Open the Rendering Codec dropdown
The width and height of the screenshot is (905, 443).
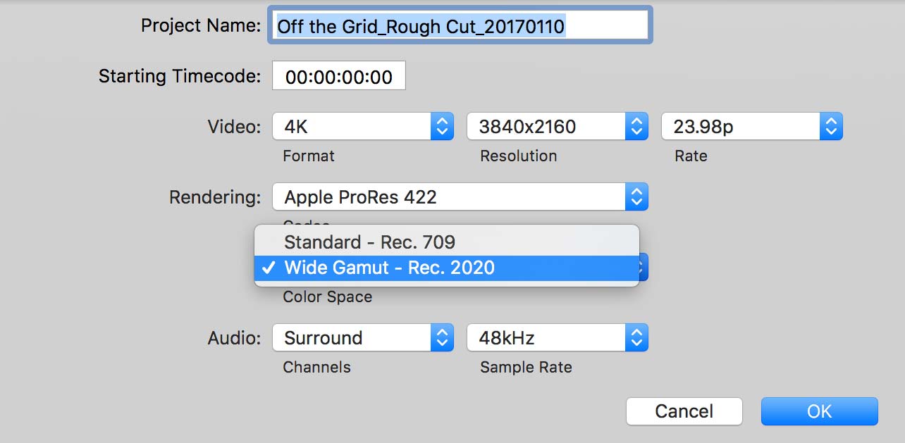[x=460, y=197]
